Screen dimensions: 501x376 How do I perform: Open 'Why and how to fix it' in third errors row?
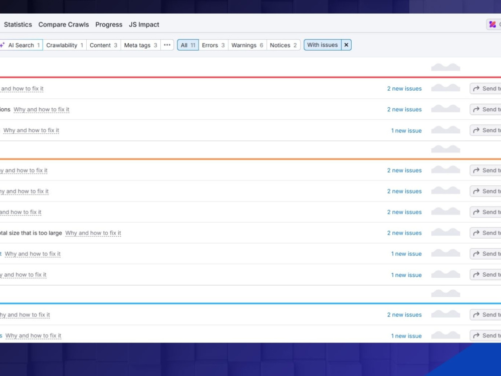[31, 130]
